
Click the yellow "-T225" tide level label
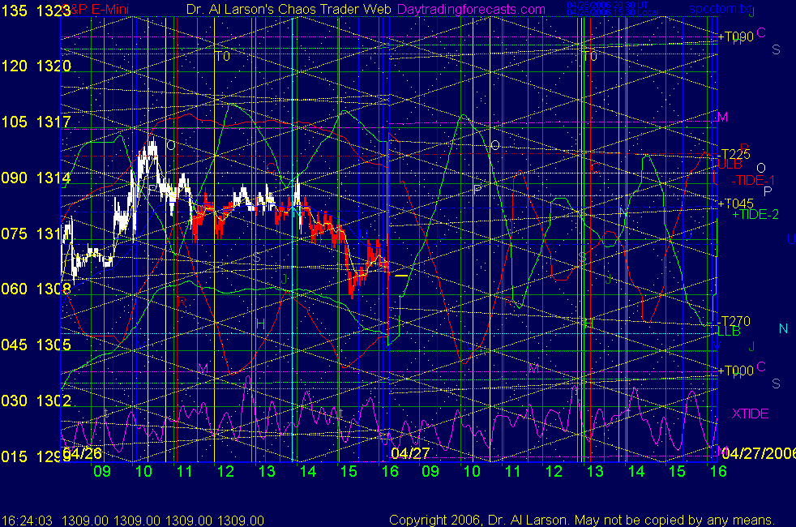click(x=734, y=154)
